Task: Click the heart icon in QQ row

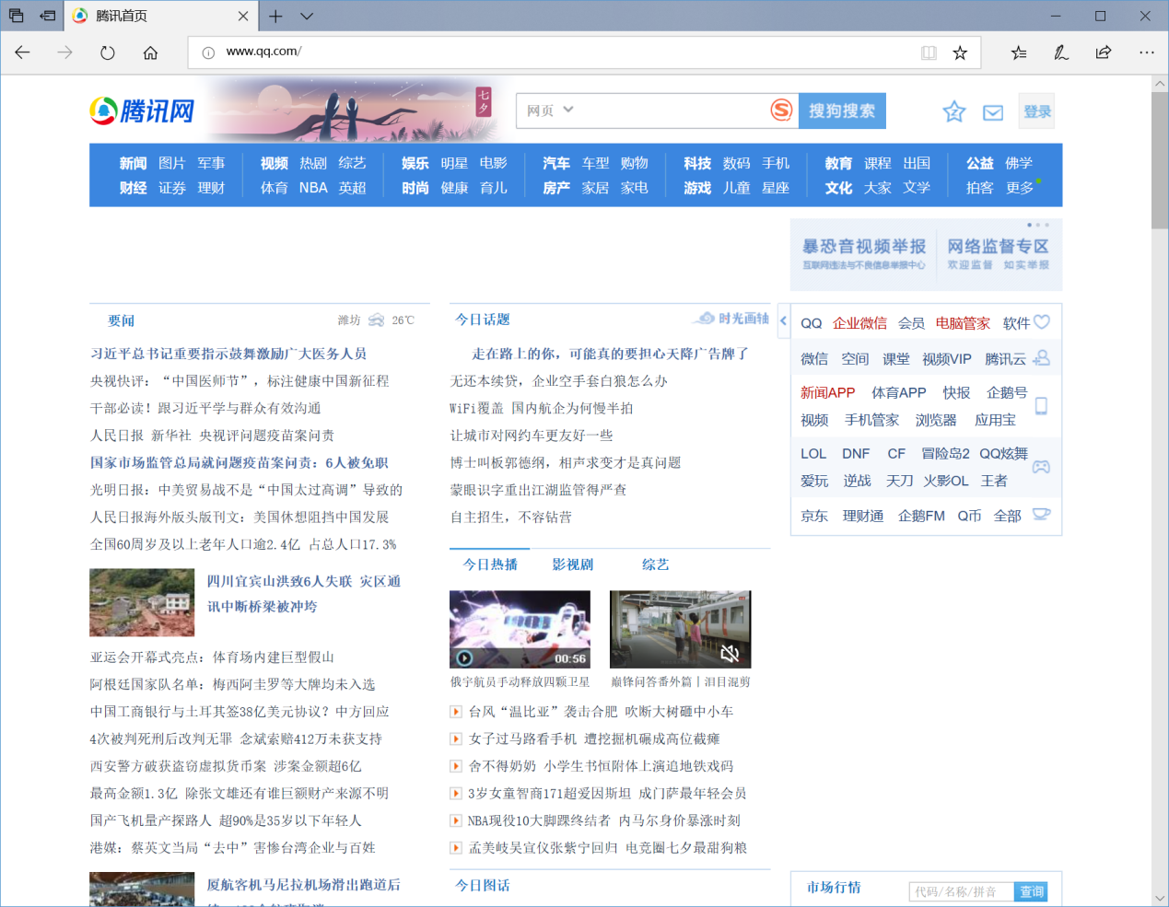Action: pyautogui.click(x=1042, y=322)
